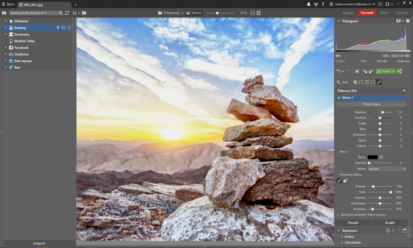The image size is (413, 248).
Task: Rotate image left using rotate icon
Action: 364,71
